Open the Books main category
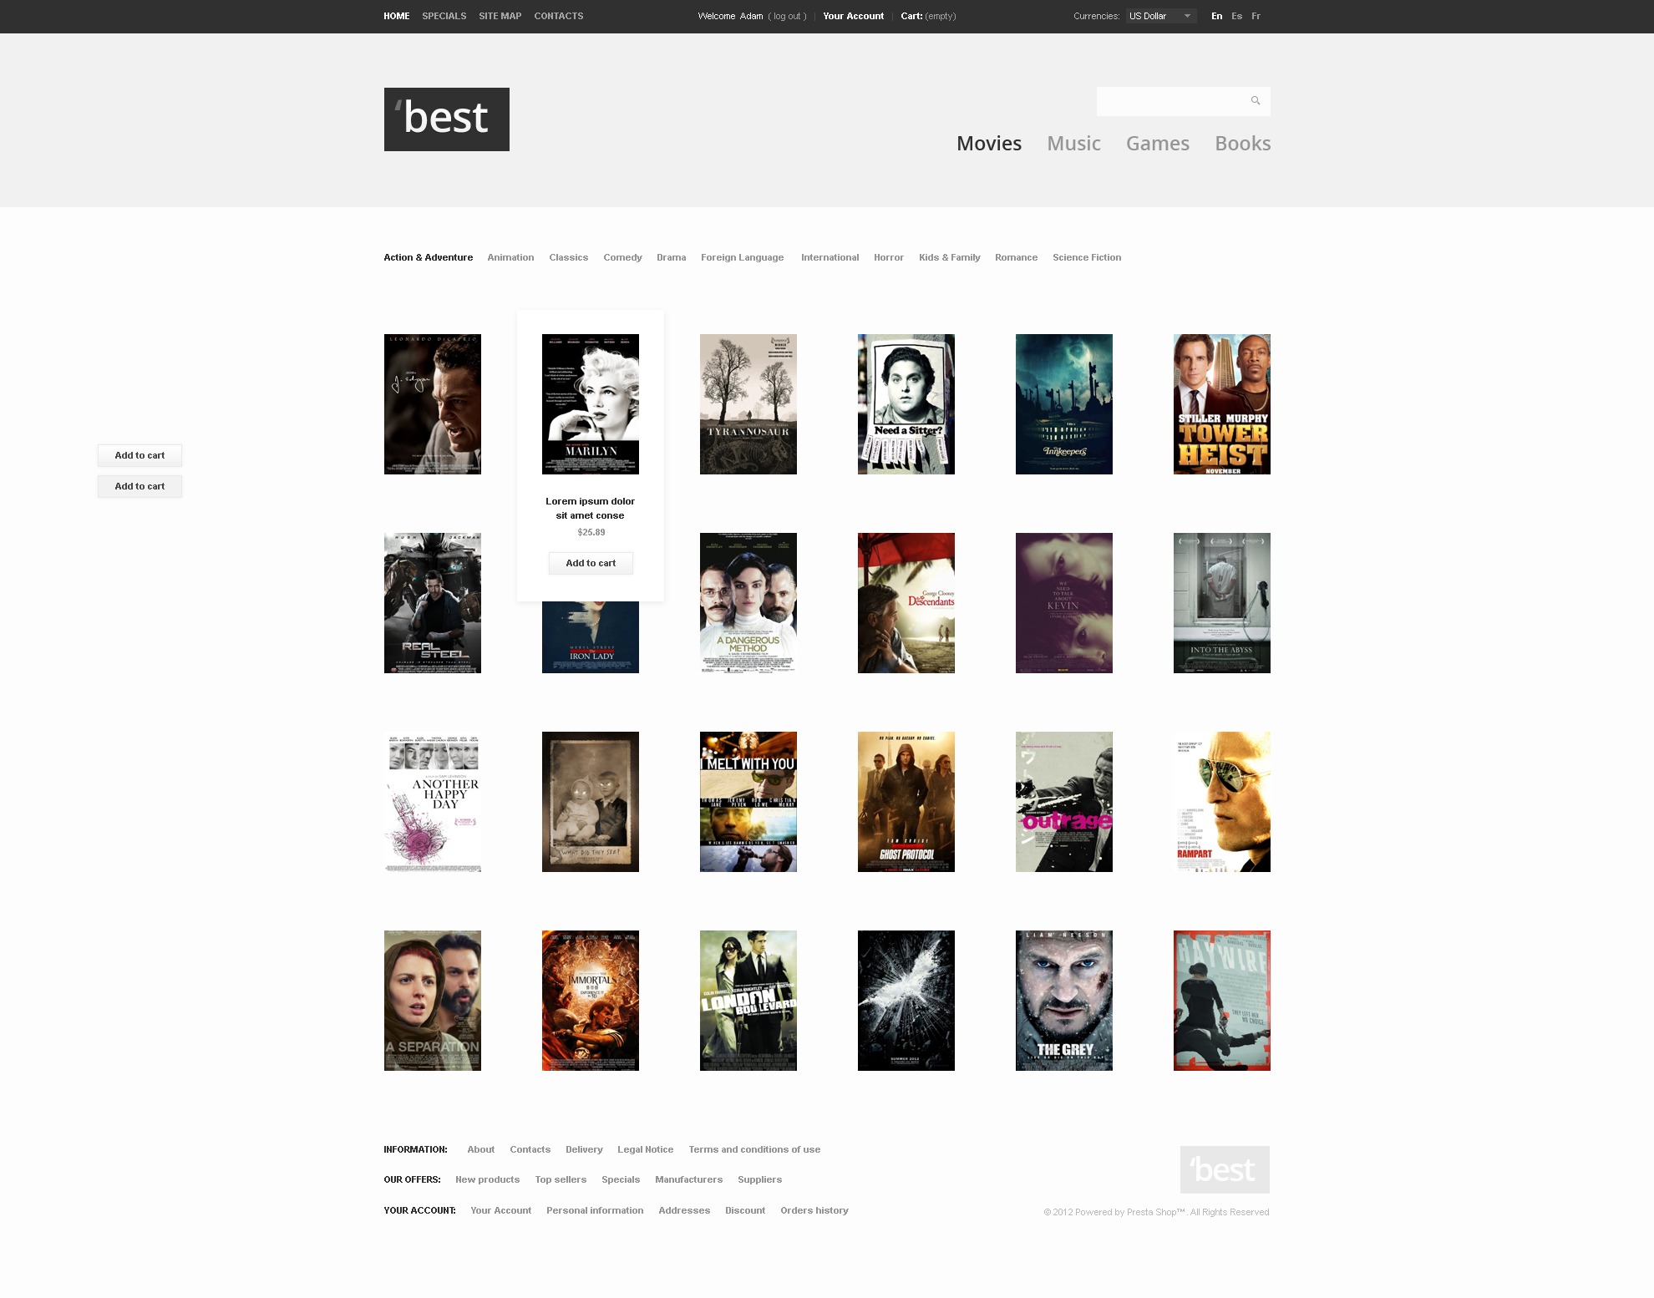 coord(1242,144)
